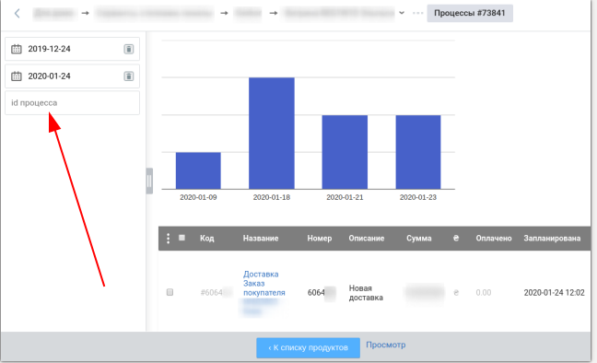This screenshot has width=597, height=363.
Task: Select the 2020-01-18 chart bar
Action: pos(272,134)
